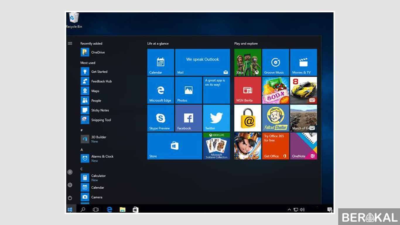
Task: Open the 'A great app is on its way' tile
Action: point(216,90)
